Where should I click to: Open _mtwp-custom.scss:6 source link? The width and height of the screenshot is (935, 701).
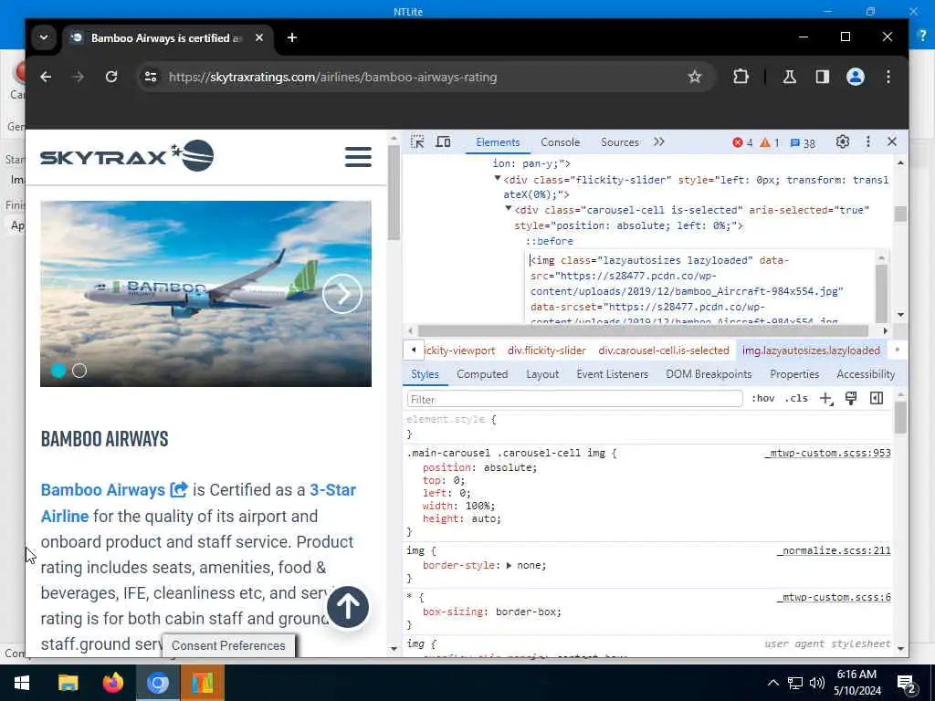click(x=834, y=597)
